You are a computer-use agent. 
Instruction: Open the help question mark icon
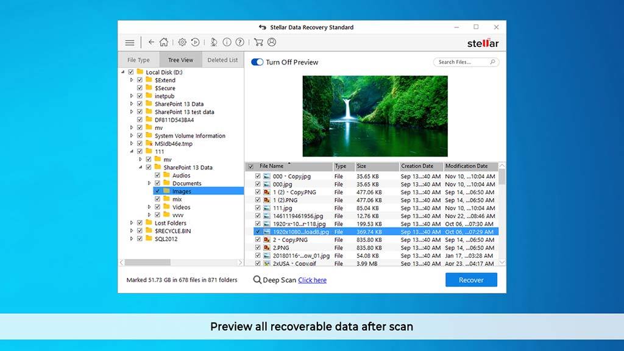pyautogui.click(x=239, y=42)
